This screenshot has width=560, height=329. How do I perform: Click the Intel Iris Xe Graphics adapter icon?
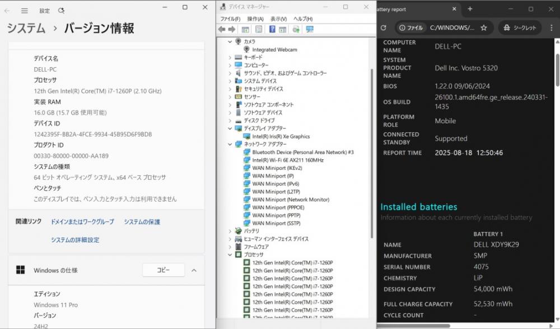click(246, 136)
